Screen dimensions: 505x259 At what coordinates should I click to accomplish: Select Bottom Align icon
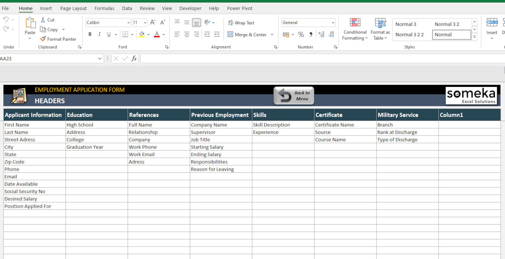point(197,22)
